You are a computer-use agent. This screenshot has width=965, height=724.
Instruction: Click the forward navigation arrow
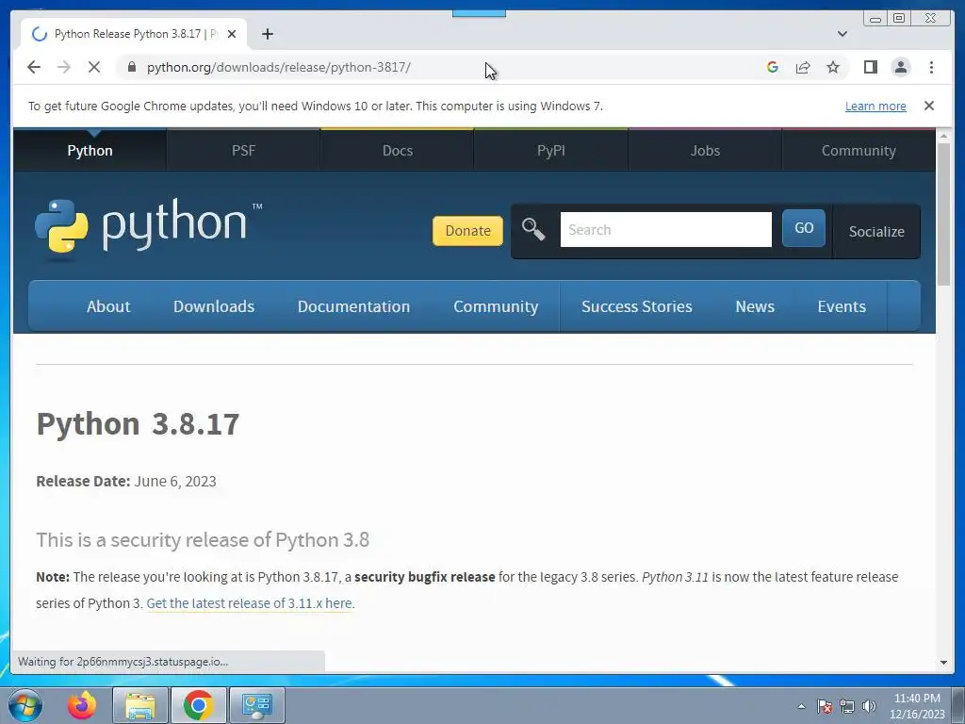pos(64,67)
